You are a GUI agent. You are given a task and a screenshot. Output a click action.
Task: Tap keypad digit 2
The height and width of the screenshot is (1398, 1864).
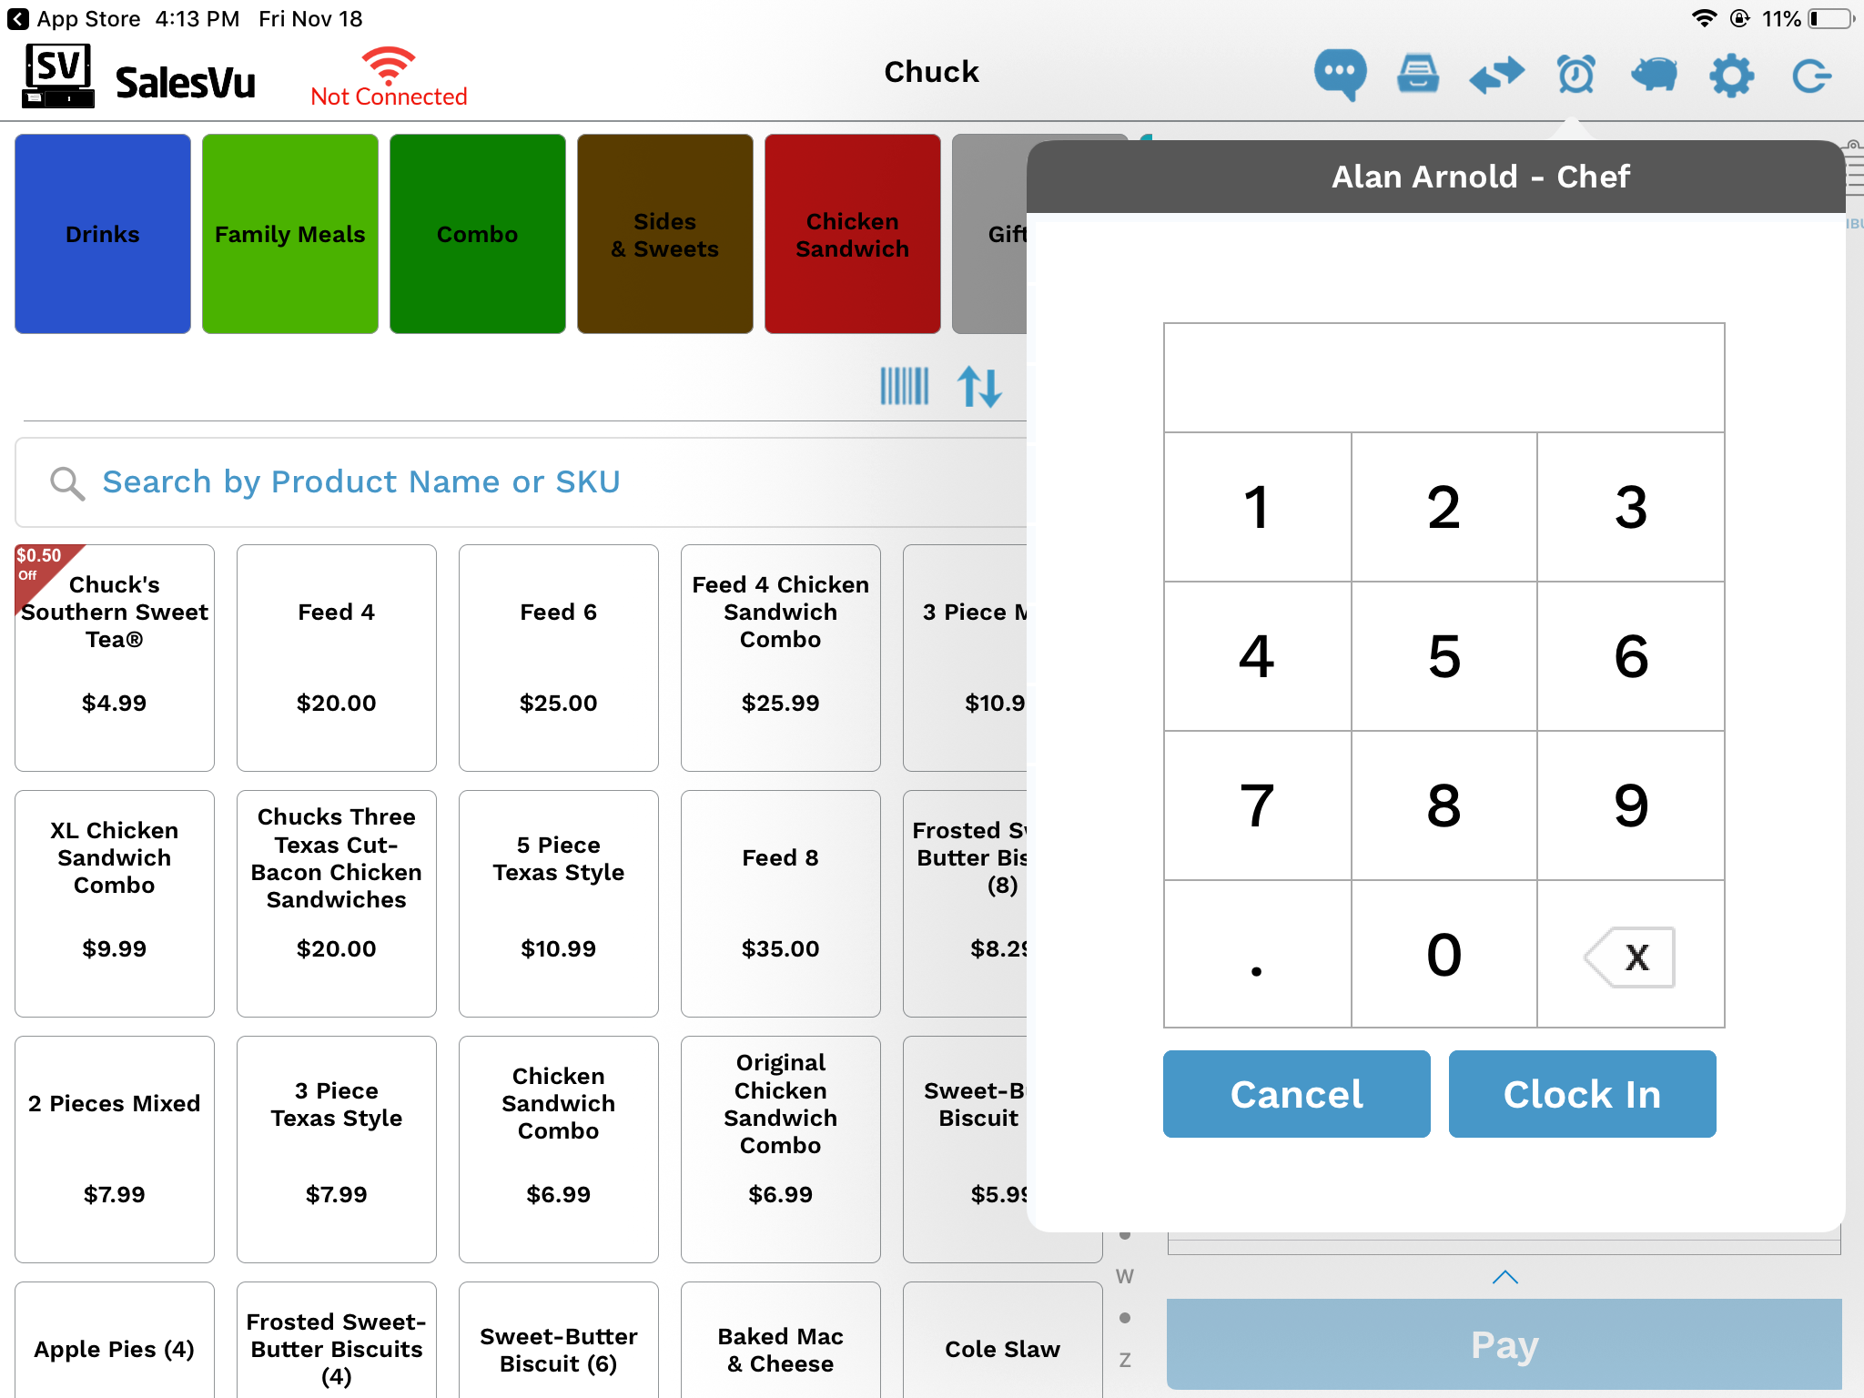tap(1444, 507)
